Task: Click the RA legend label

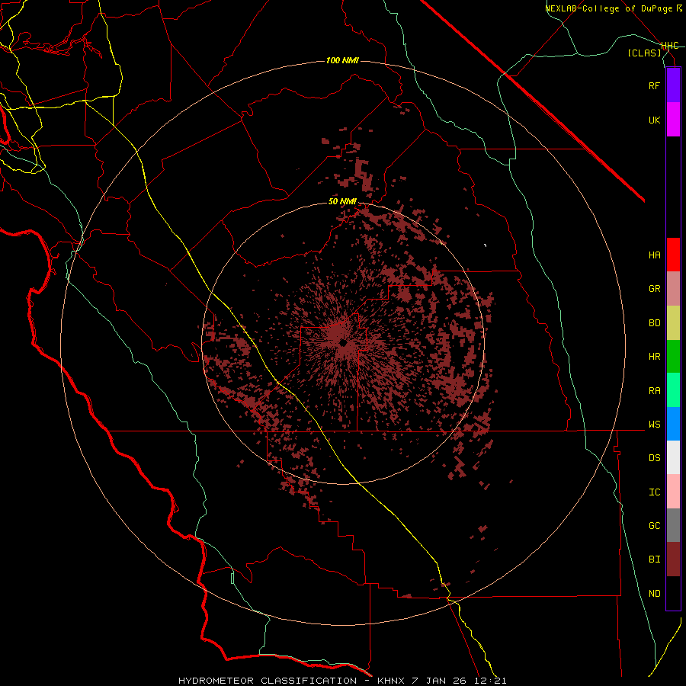Action: tap(654, 391)
